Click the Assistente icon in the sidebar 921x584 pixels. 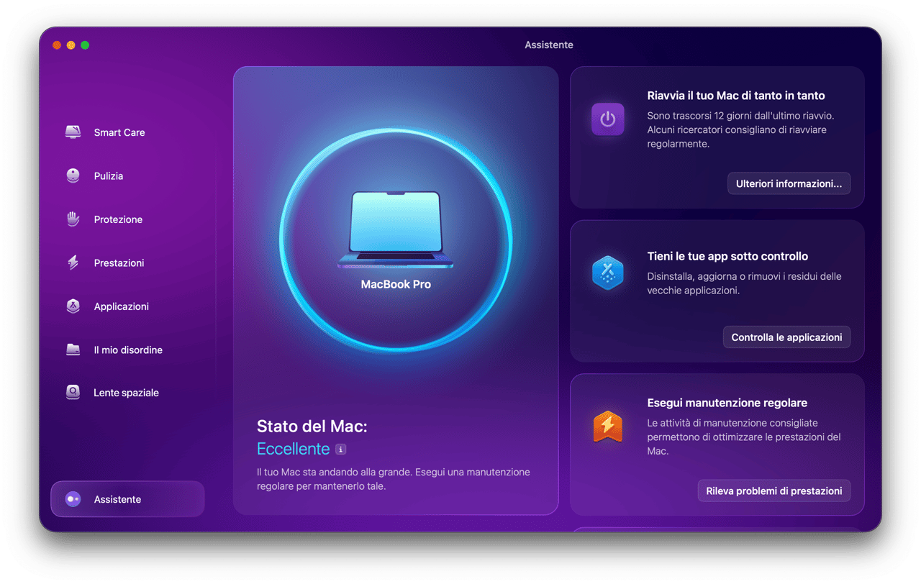73,499
